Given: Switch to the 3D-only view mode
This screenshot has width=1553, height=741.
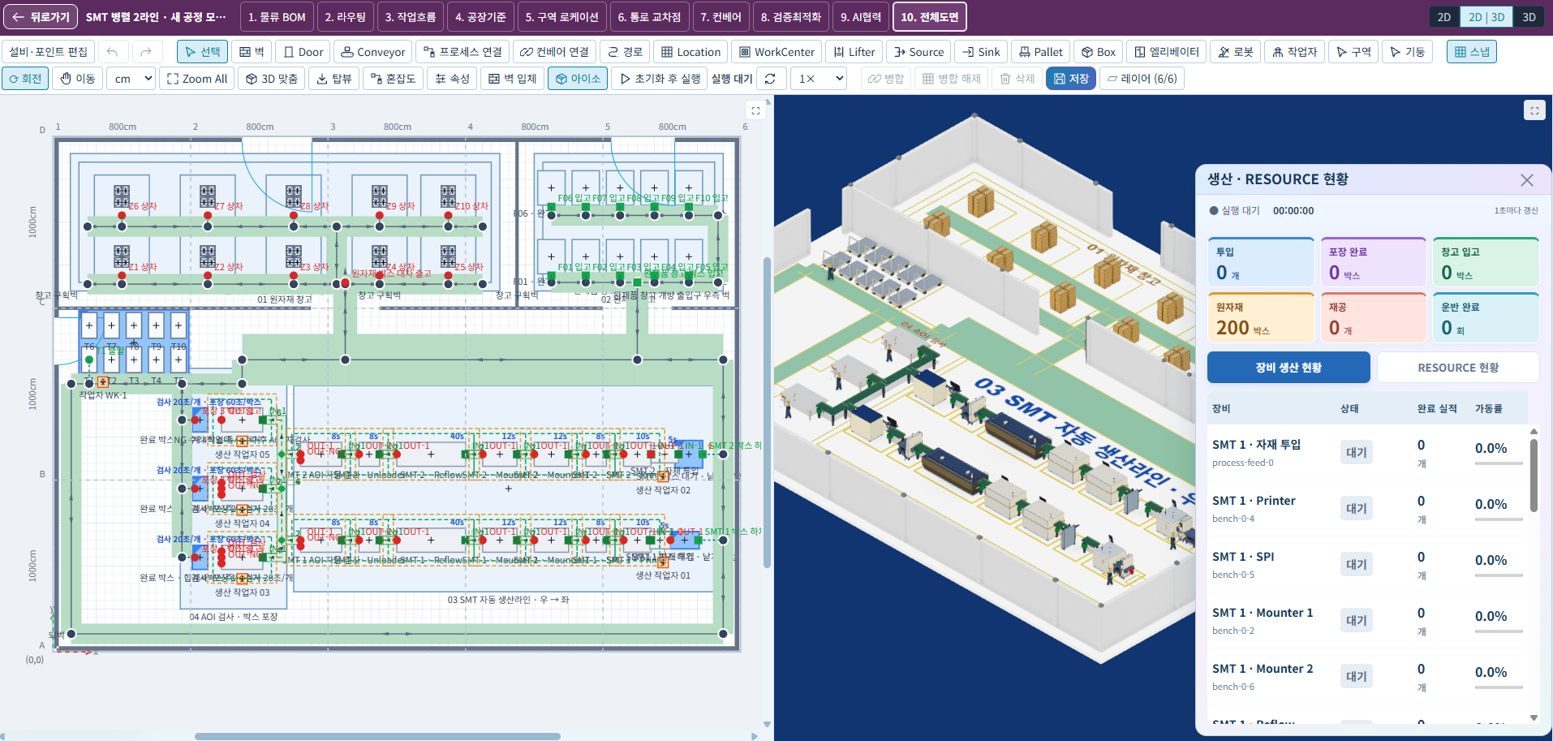Looking at the screenshot, I should [1529, 17].
